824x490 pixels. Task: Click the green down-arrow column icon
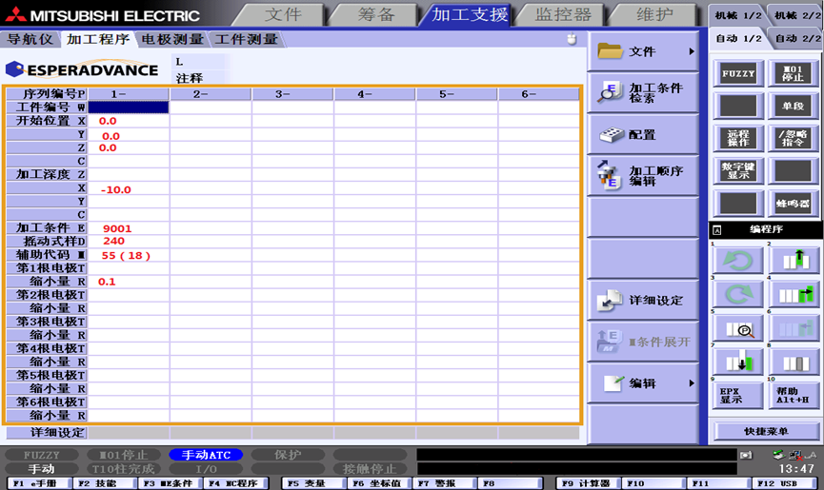(x=738, y=363)
